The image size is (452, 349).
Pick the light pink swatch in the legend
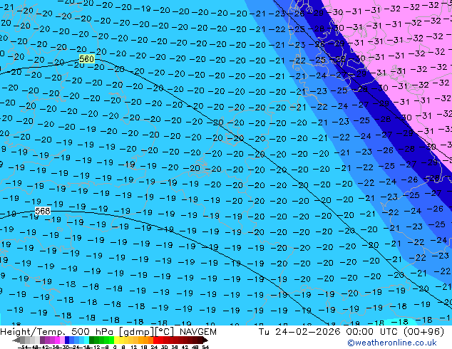62,340
